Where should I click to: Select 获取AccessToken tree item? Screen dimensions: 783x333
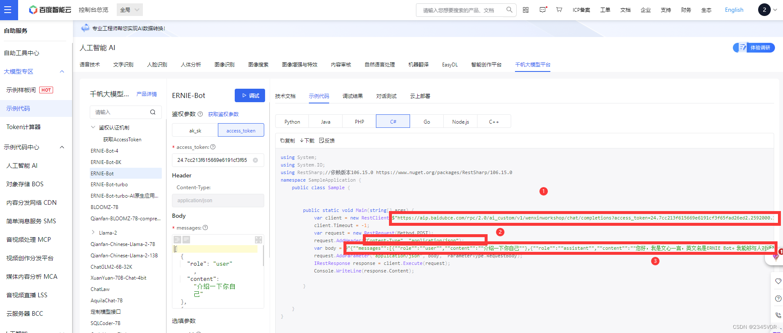pos(122,139)
